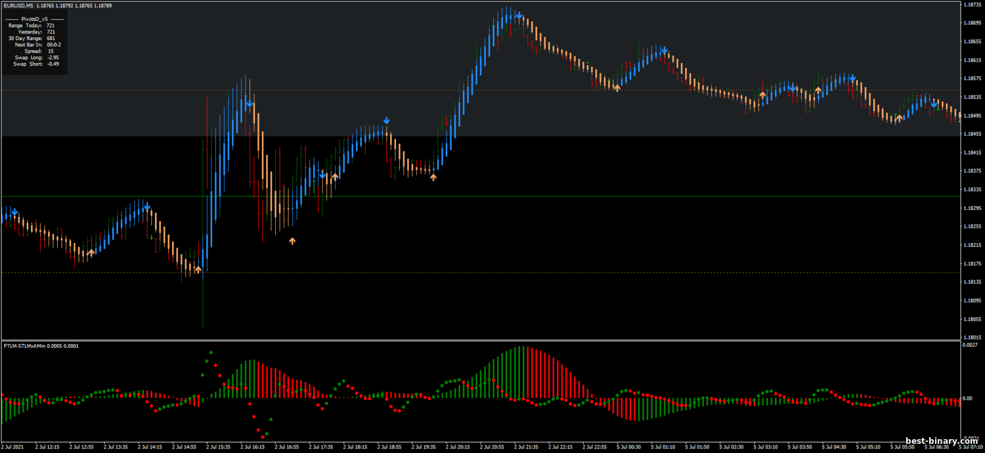Click the FTLM-STLMxAMm indicator label
Image resolution: width=985 pixels, height=453 pixels.
pyautogui.click(x=26, y=345)
